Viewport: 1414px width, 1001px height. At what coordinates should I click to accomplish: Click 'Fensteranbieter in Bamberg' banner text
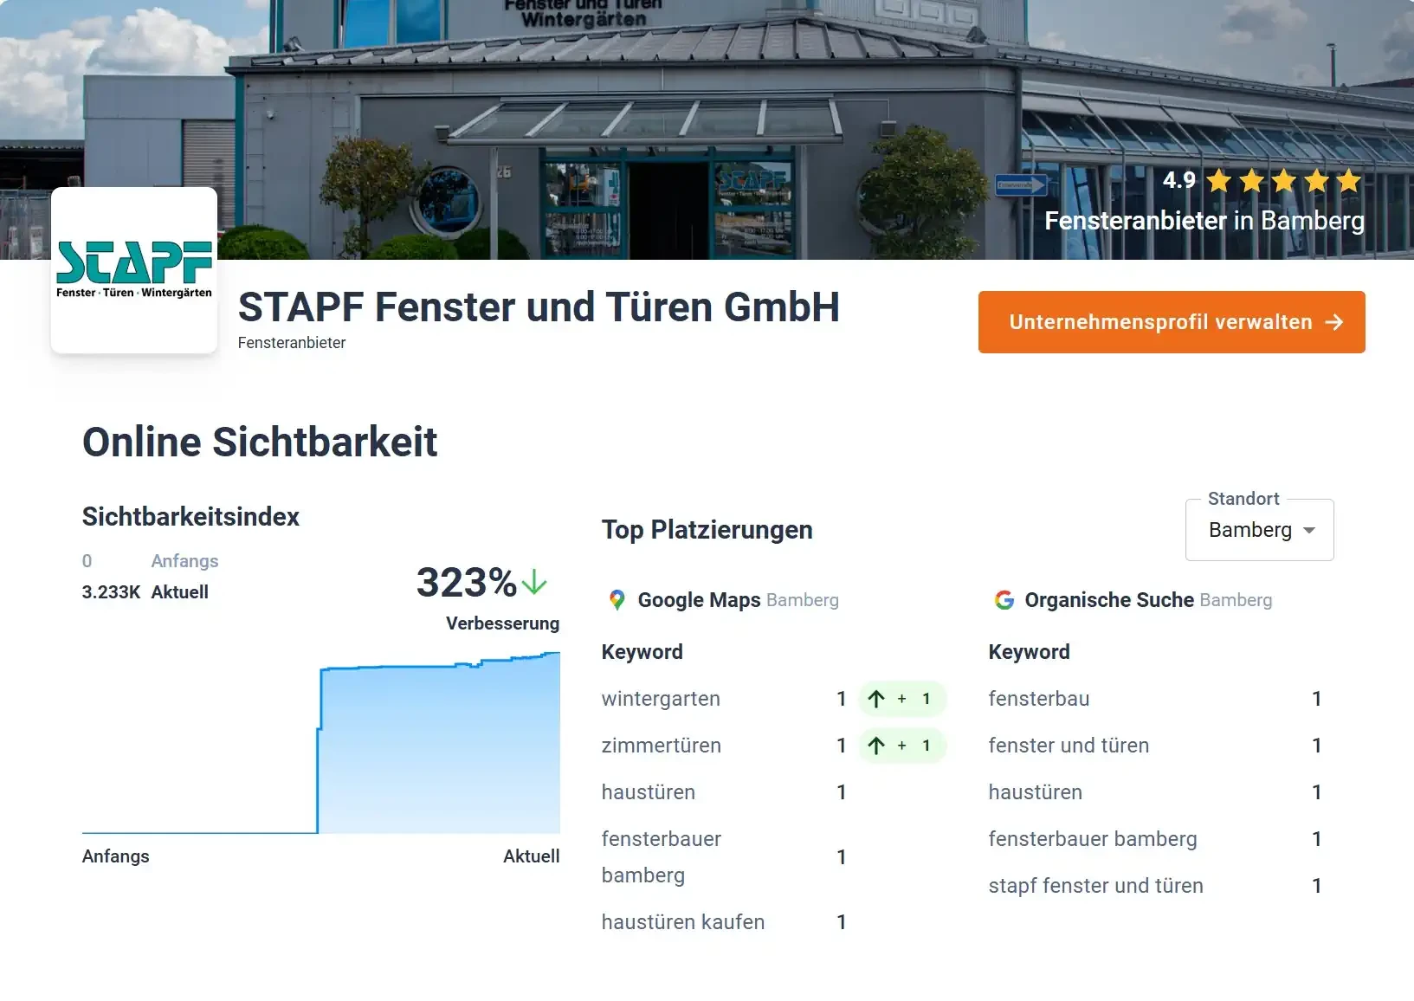tap(1204, 221)
